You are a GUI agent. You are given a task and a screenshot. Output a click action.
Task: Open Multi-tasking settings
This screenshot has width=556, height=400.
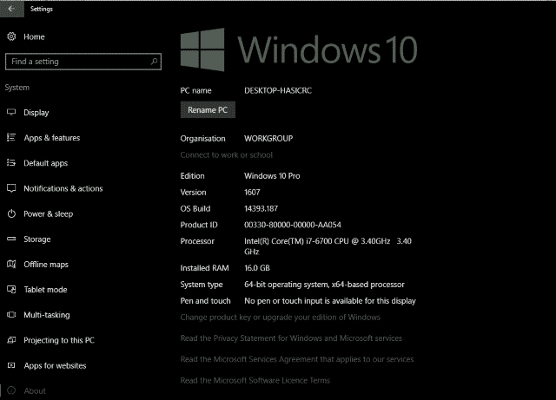click(x=47, y=315)
